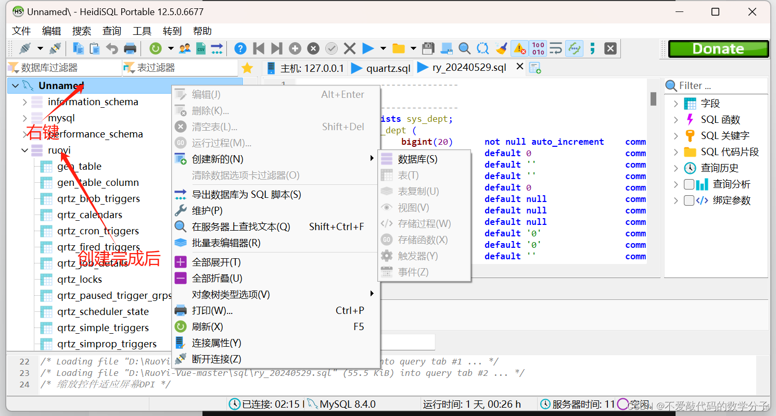Screen dimensions: 776x416
Task: Tick the 查询分析 checkbox
Action: click(689, 184)
